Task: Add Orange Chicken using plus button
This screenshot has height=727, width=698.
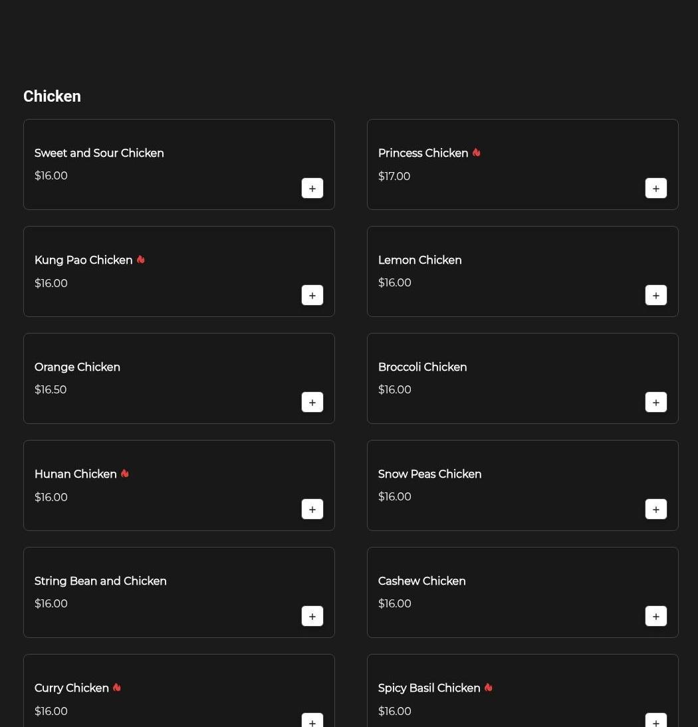Action: click(312, 402)
